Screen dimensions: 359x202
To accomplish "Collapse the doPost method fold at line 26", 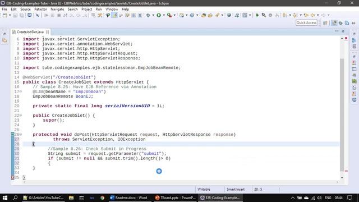I will point(21,135).
